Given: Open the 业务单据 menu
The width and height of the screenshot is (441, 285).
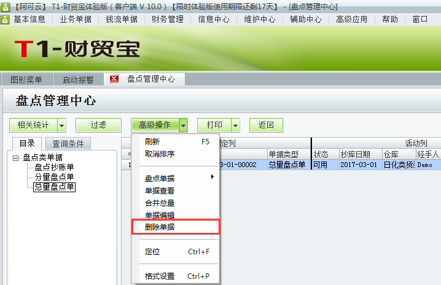Looking at the screenshot, I should click(x=76, y=20).
